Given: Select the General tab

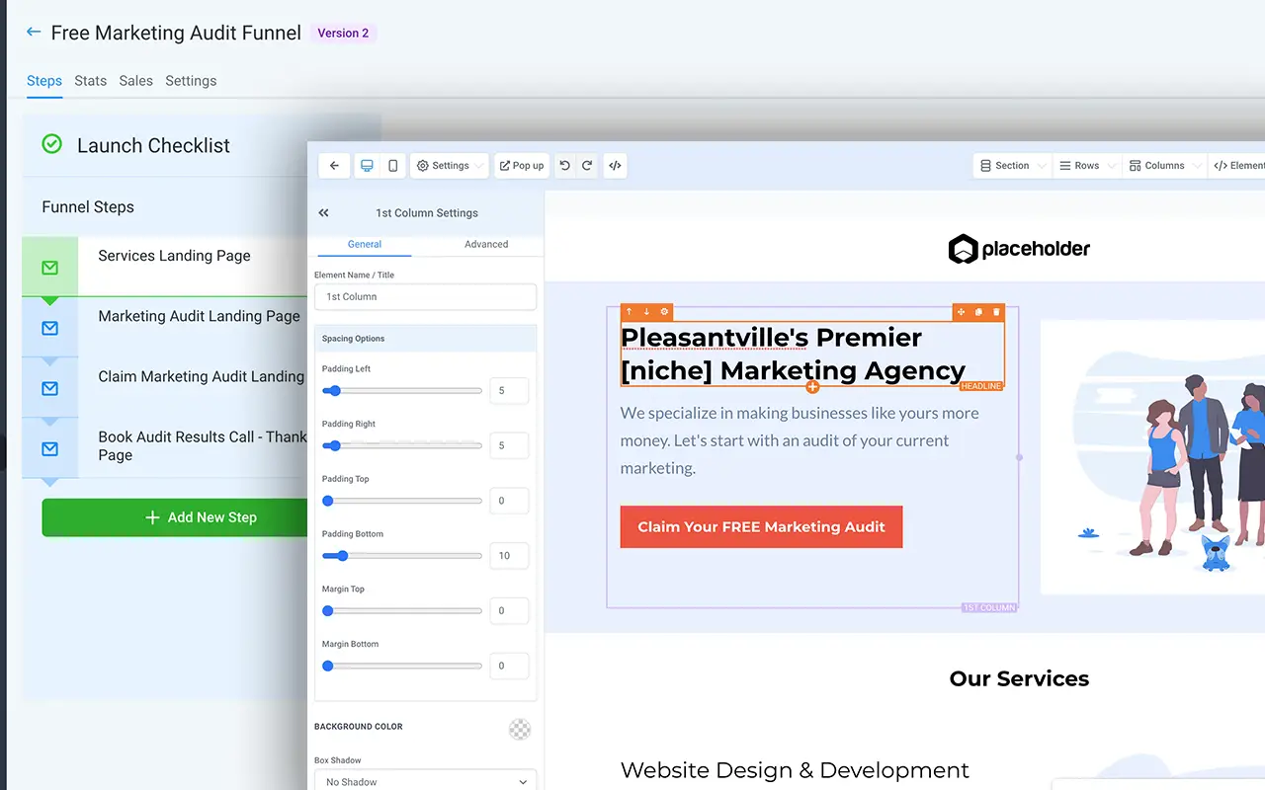Looking at the screenshot, I should [x=365, y=244].
